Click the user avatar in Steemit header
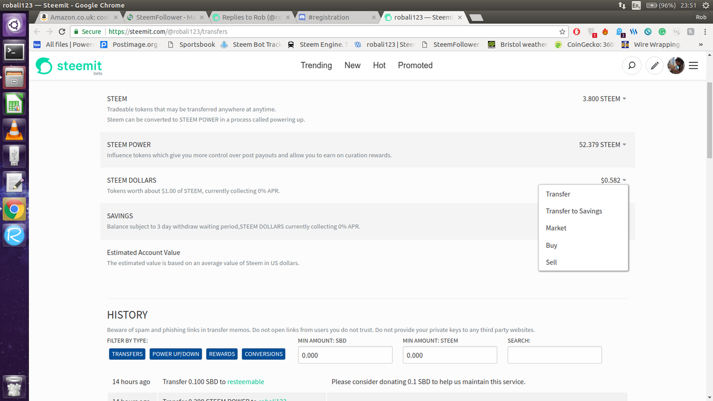 tap(676, 66)
